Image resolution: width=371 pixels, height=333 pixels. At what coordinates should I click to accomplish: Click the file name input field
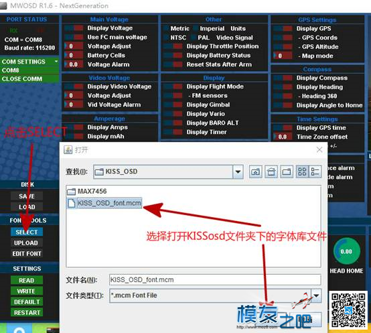[215, 280]
